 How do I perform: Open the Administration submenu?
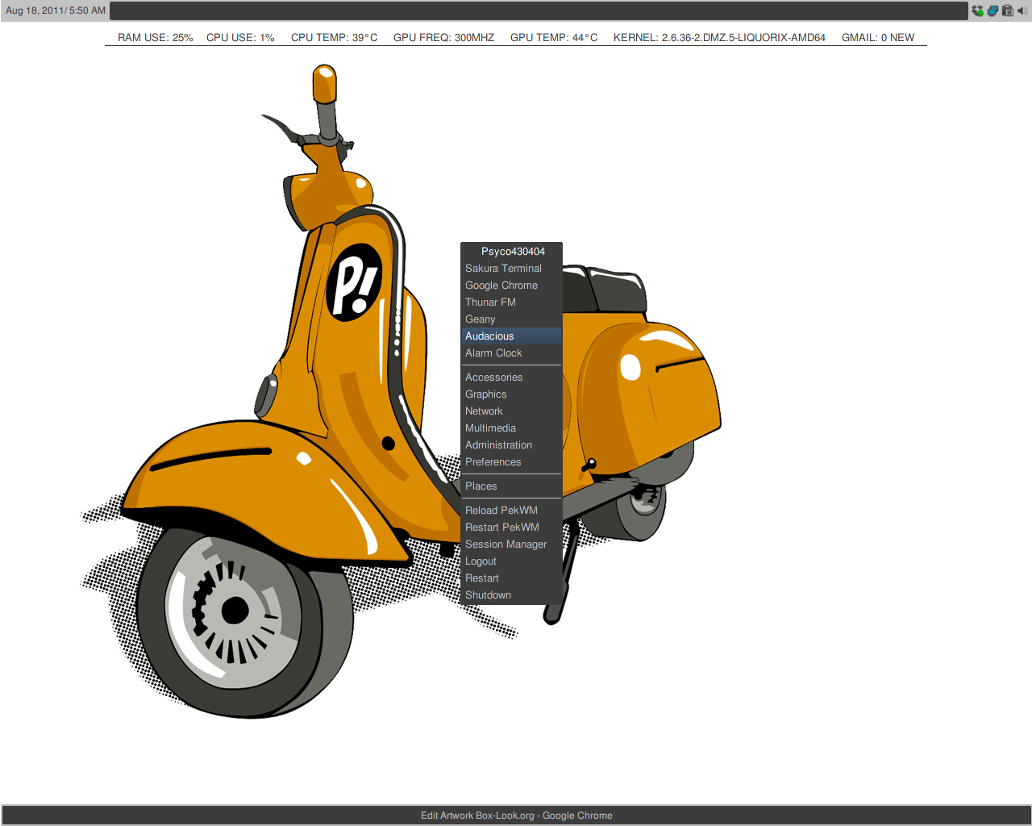511,445
